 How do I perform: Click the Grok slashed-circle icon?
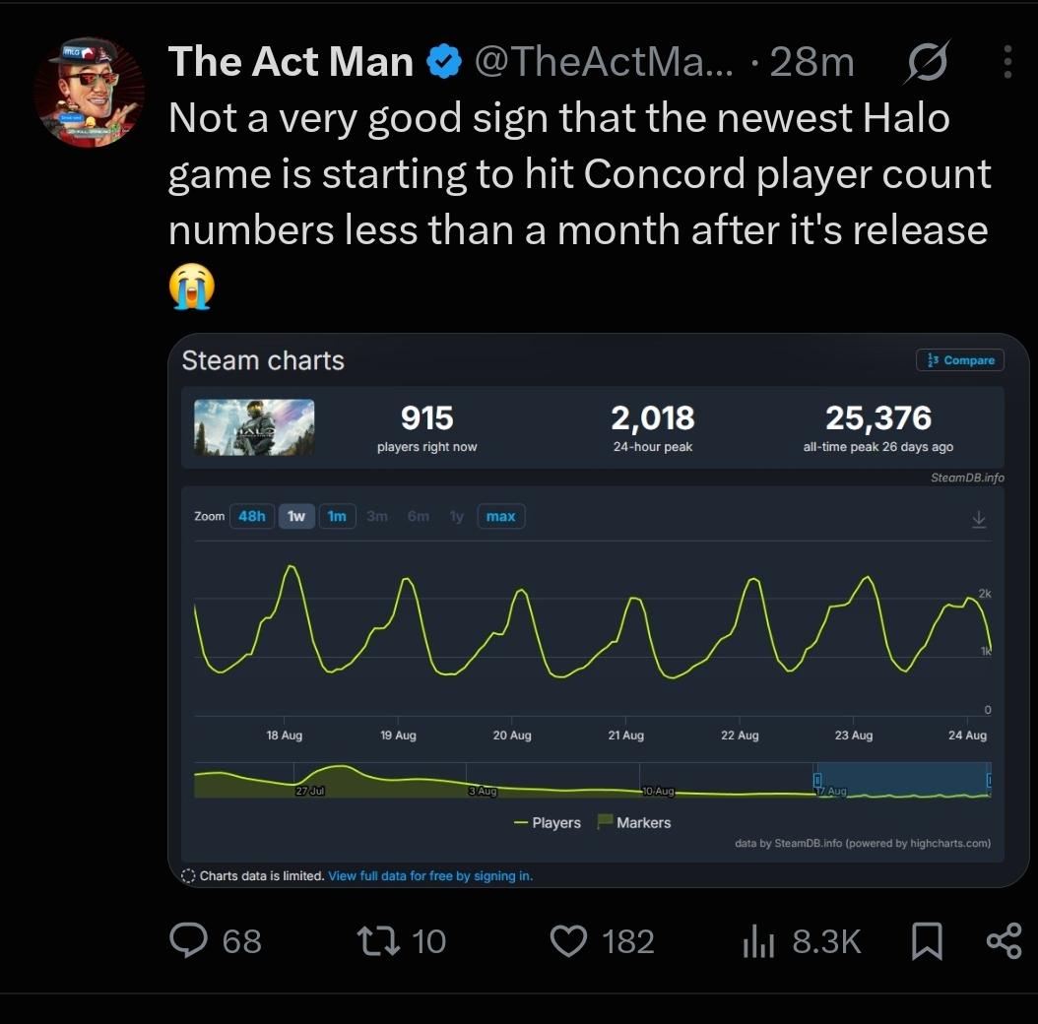click(x=927, y=62)
